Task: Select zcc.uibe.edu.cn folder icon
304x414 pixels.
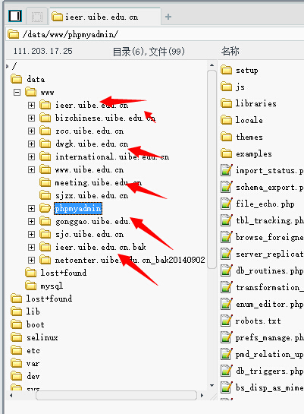Action: tap(45, 131)
